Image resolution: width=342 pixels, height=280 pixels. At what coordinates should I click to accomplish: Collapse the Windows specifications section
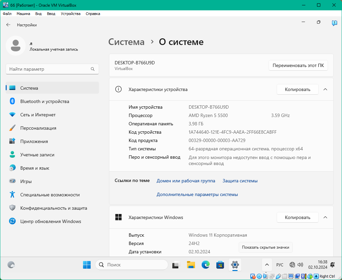(325, 217)
